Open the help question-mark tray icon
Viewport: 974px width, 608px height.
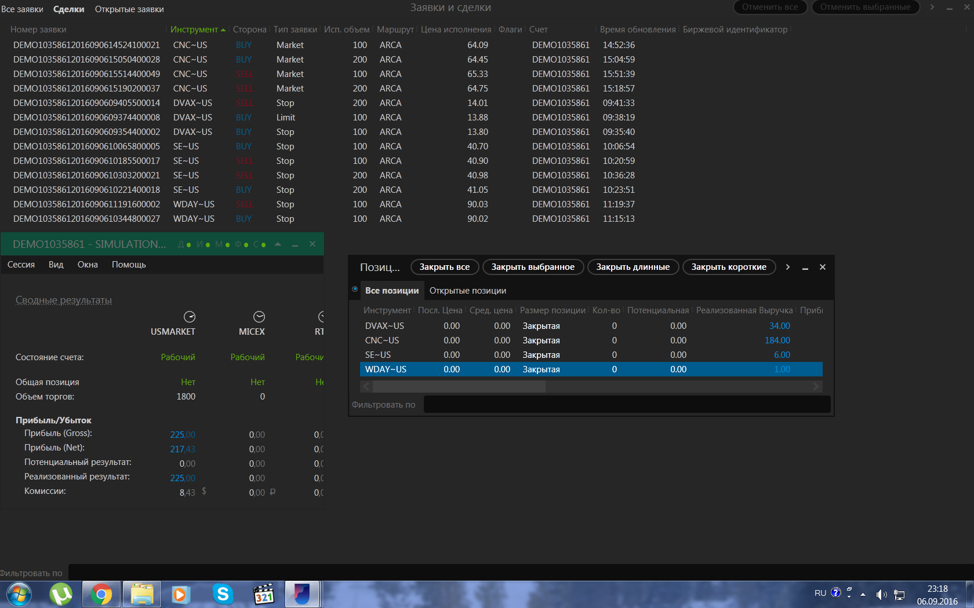tap(835, 592)
